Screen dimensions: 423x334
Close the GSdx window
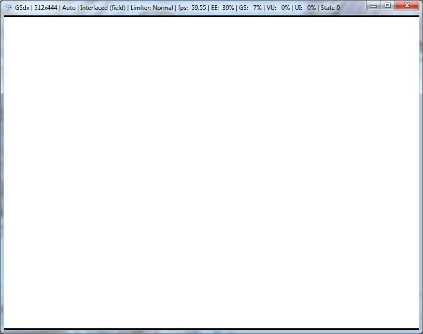pyautogui.click(x=407, y=6)
